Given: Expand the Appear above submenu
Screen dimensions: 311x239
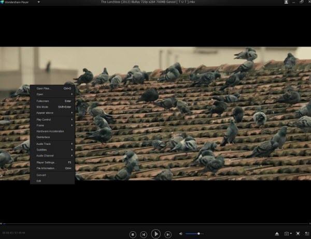Looking at the screenshot, I should point(52,113).
